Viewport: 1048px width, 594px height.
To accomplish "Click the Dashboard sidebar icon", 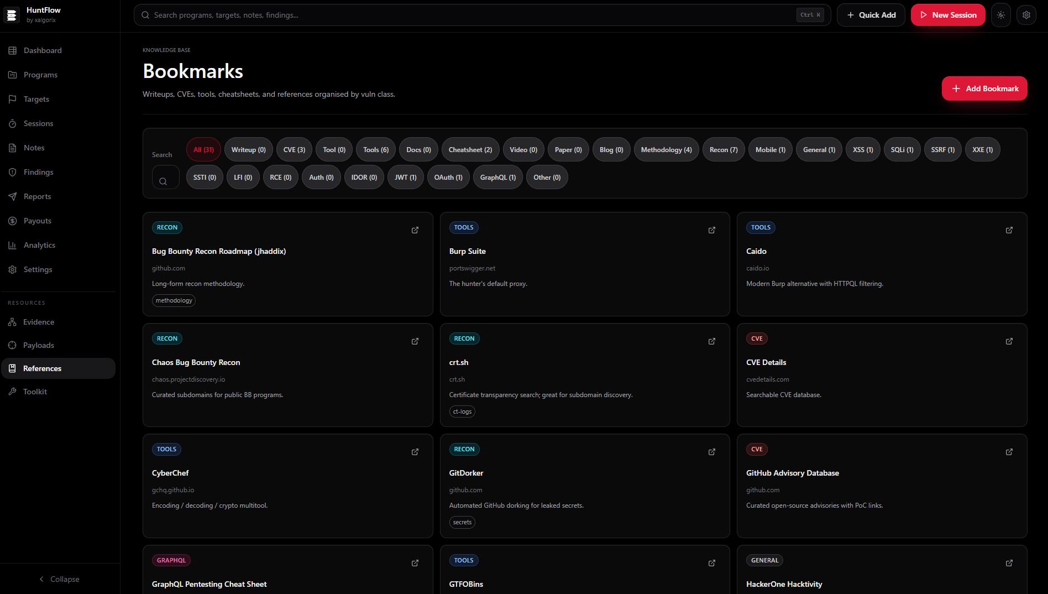I will 12,50.
